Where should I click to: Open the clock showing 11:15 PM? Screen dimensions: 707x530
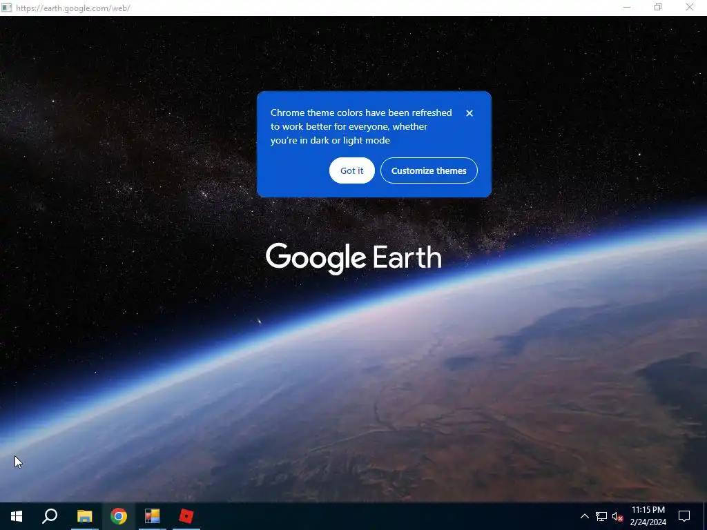(648, 516)
